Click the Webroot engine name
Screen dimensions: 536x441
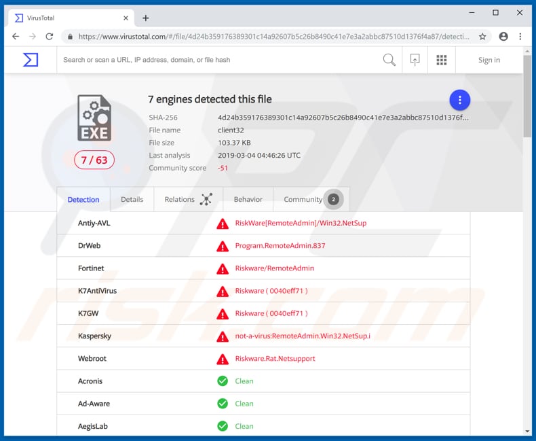(x=92, y=359)
